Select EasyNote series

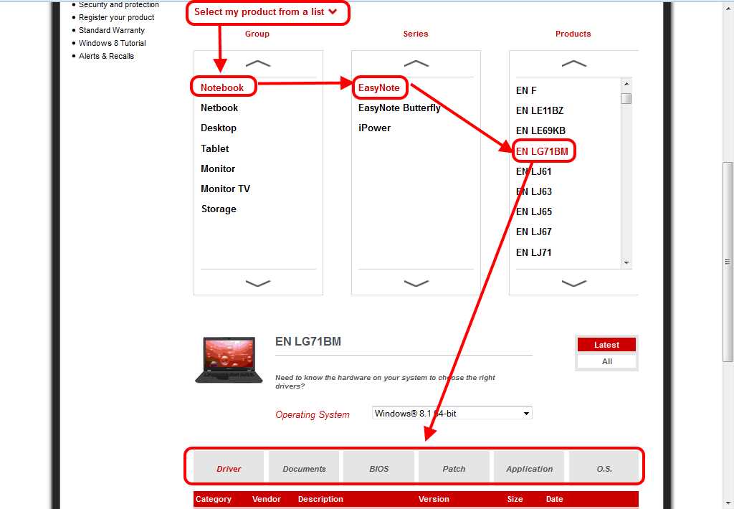click(x=378, y=87)
